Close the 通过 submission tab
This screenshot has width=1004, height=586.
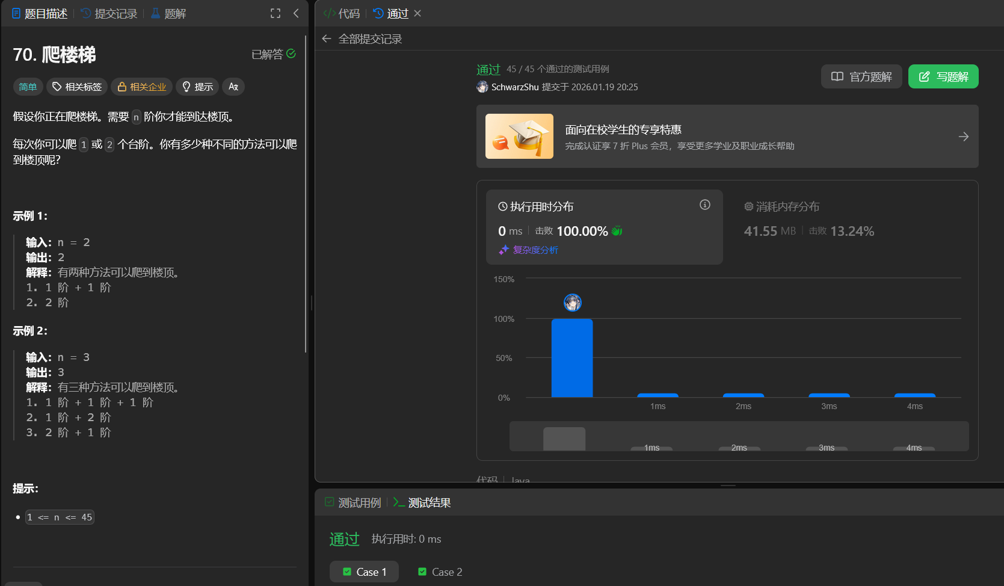coord(417,13)
